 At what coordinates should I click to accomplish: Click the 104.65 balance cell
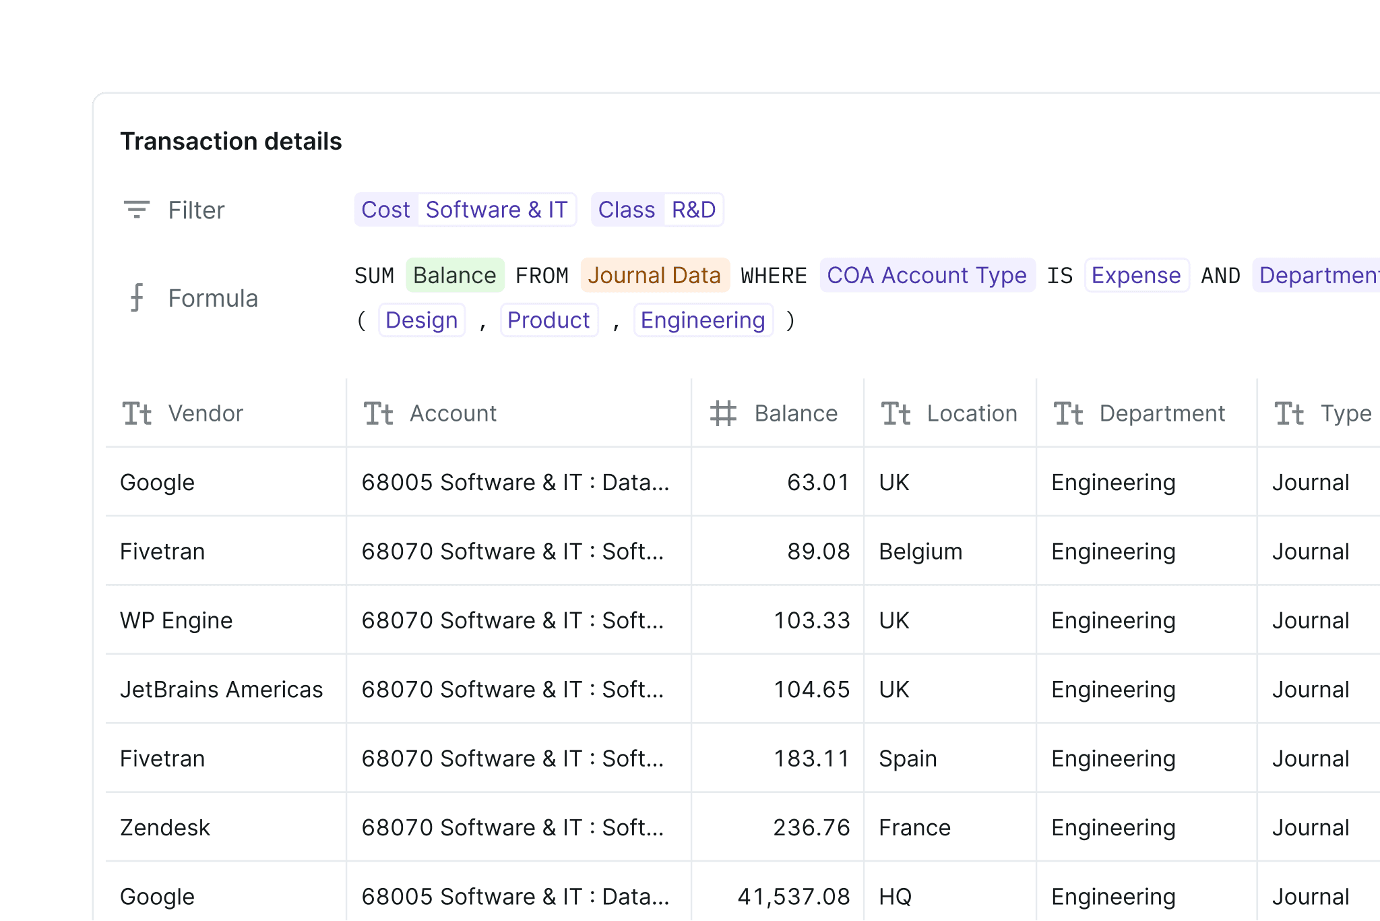[778, 689]
